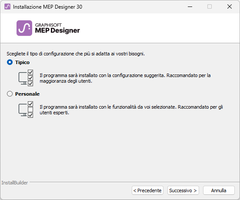
Task: Minimize the installer window
Action: click(190, 6)
